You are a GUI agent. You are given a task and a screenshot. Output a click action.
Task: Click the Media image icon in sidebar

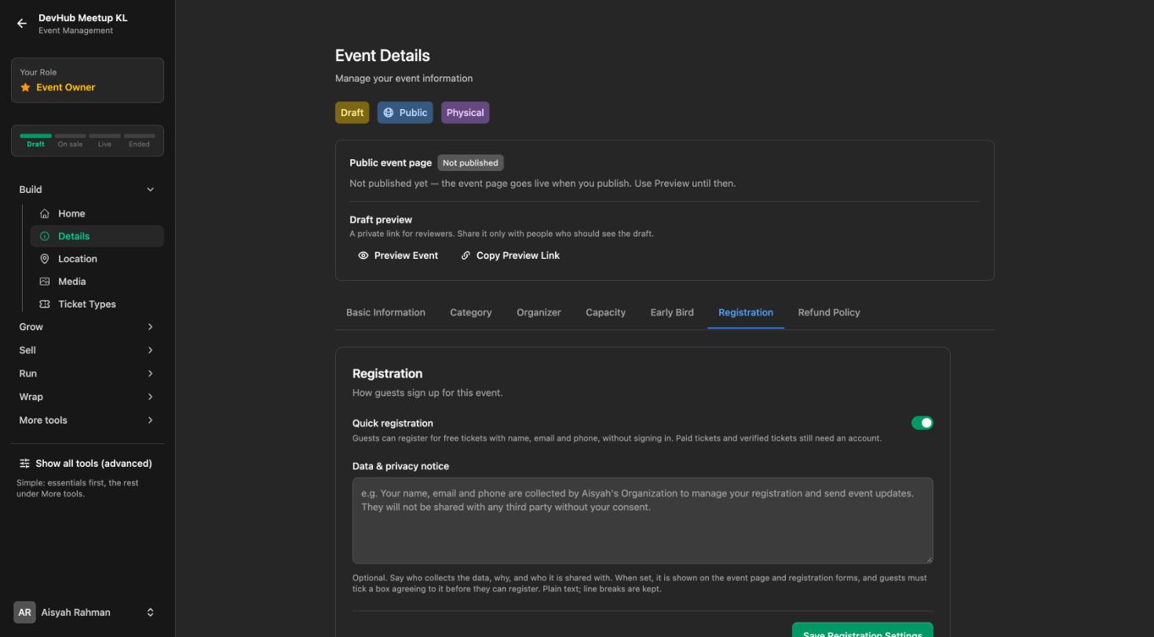click(x=45, y=282)
